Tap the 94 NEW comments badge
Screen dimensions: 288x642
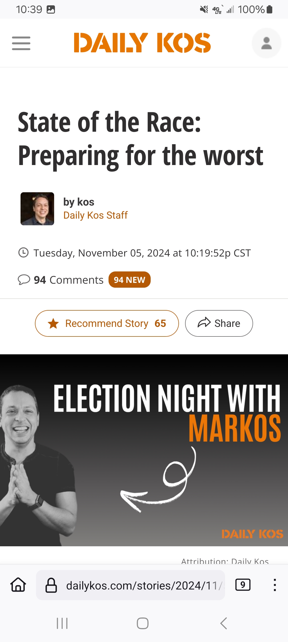(x=129, y=280)
